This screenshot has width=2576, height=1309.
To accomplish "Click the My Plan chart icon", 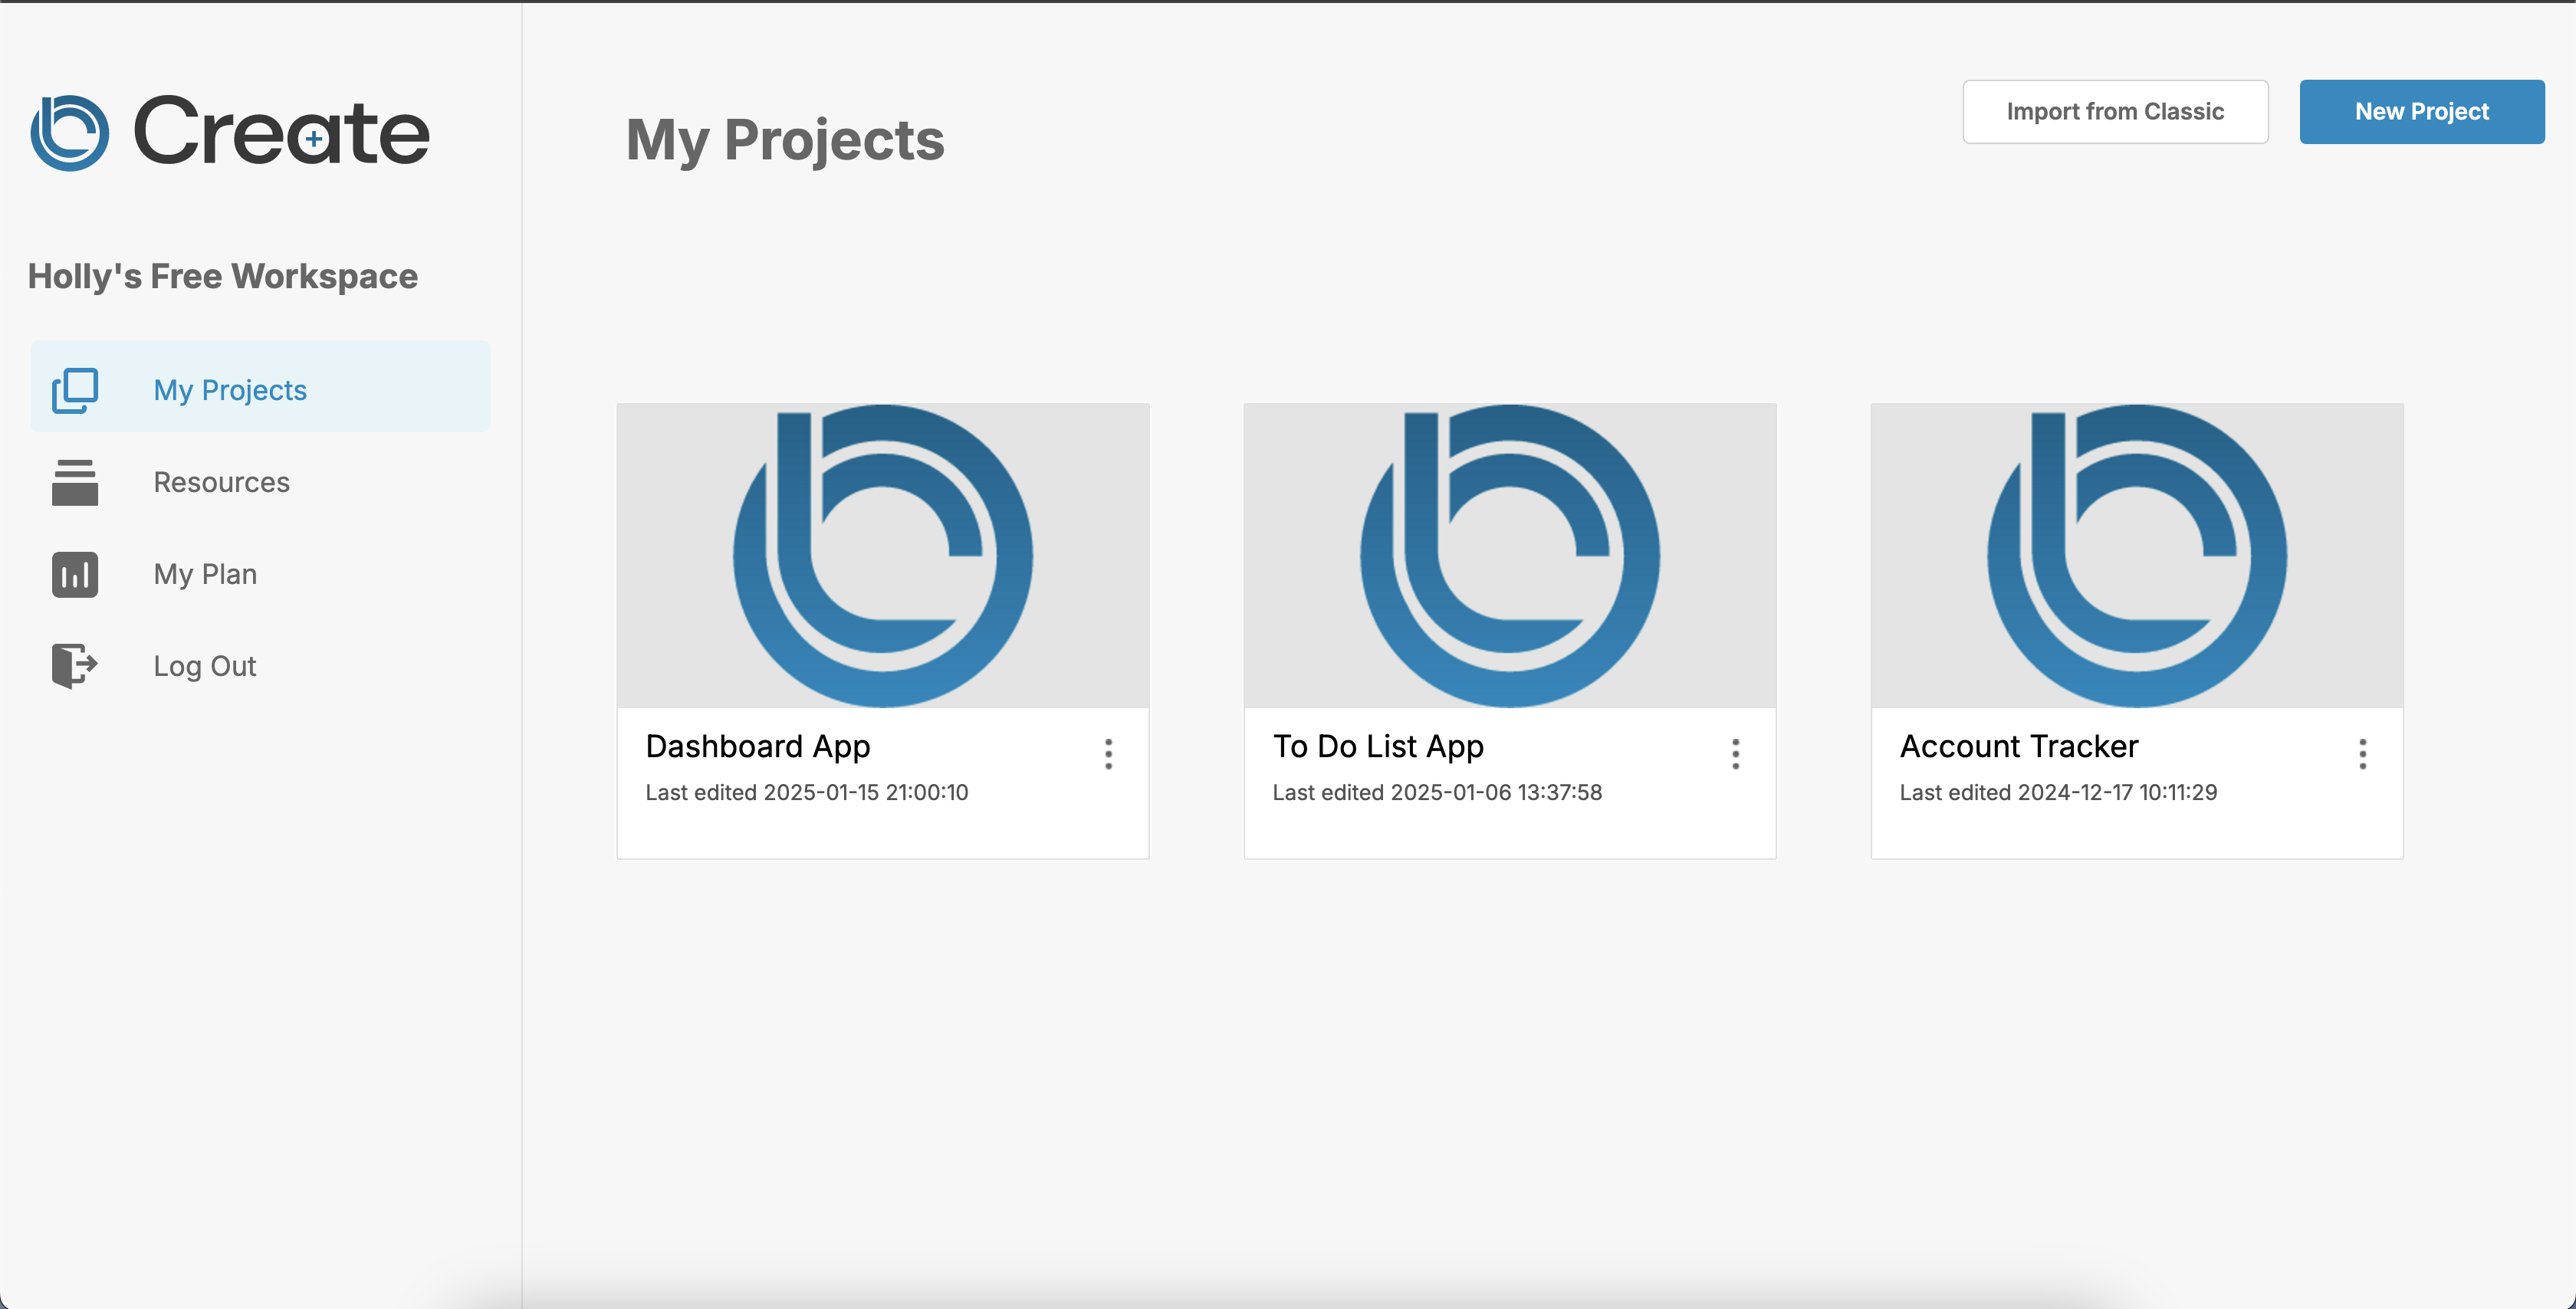I will pos(75,574).
